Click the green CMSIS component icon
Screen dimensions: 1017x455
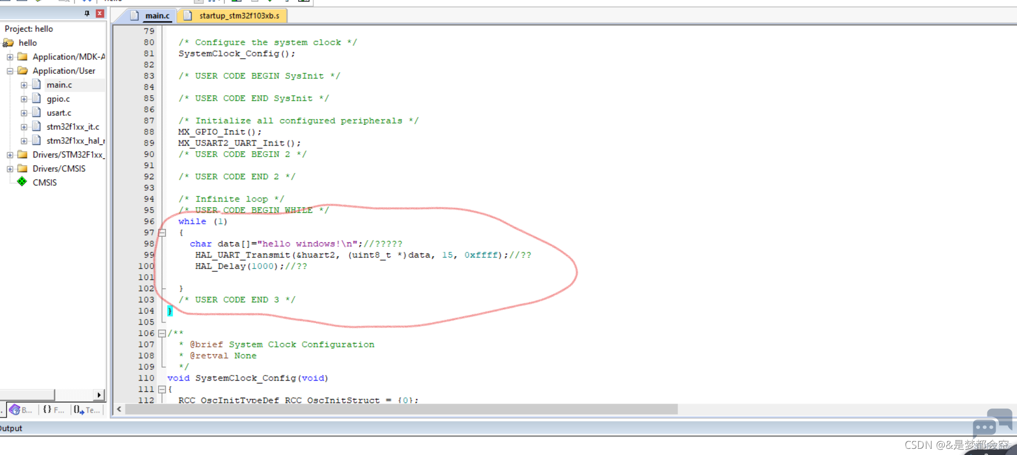tap(22, 182)
